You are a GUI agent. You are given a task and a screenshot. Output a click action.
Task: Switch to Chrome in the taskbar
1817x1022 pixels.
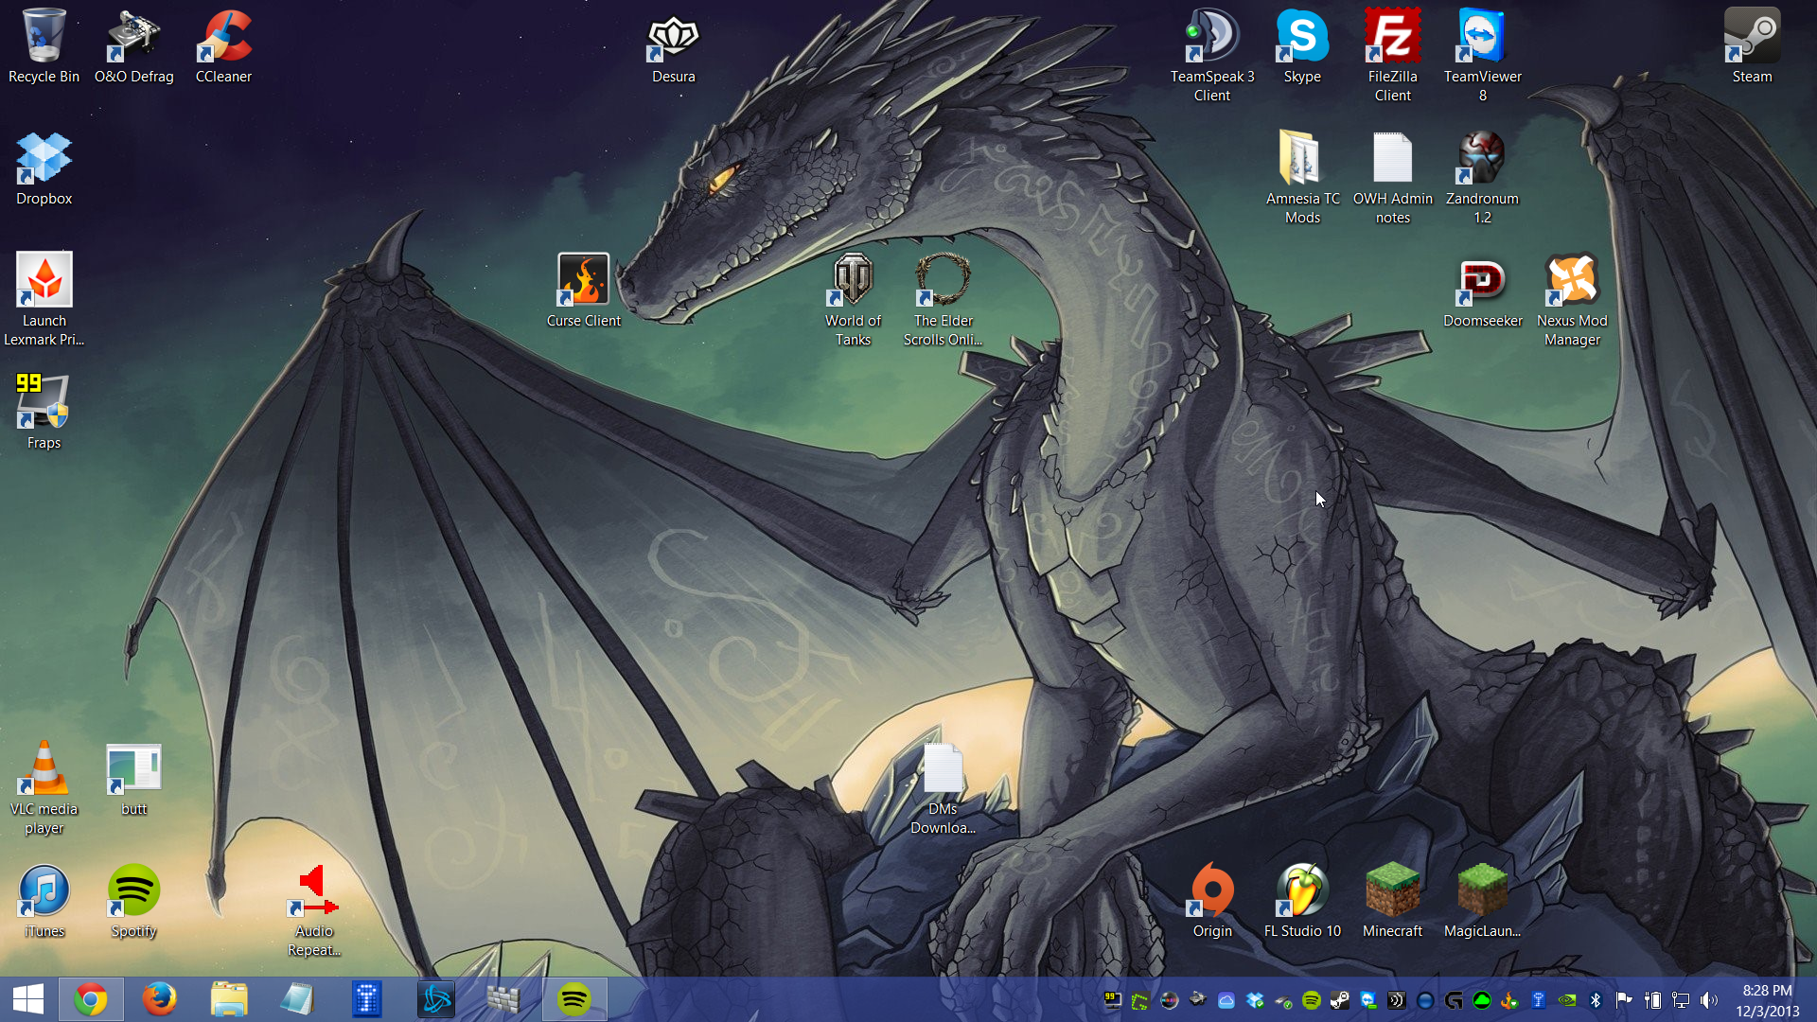(x=91, y=999)
